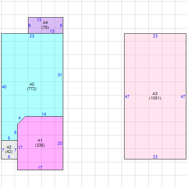Viewport: 187px width, 187px height.
Task: Click the 6 dimension above A2's top edge
Action: tap(9, 138)
